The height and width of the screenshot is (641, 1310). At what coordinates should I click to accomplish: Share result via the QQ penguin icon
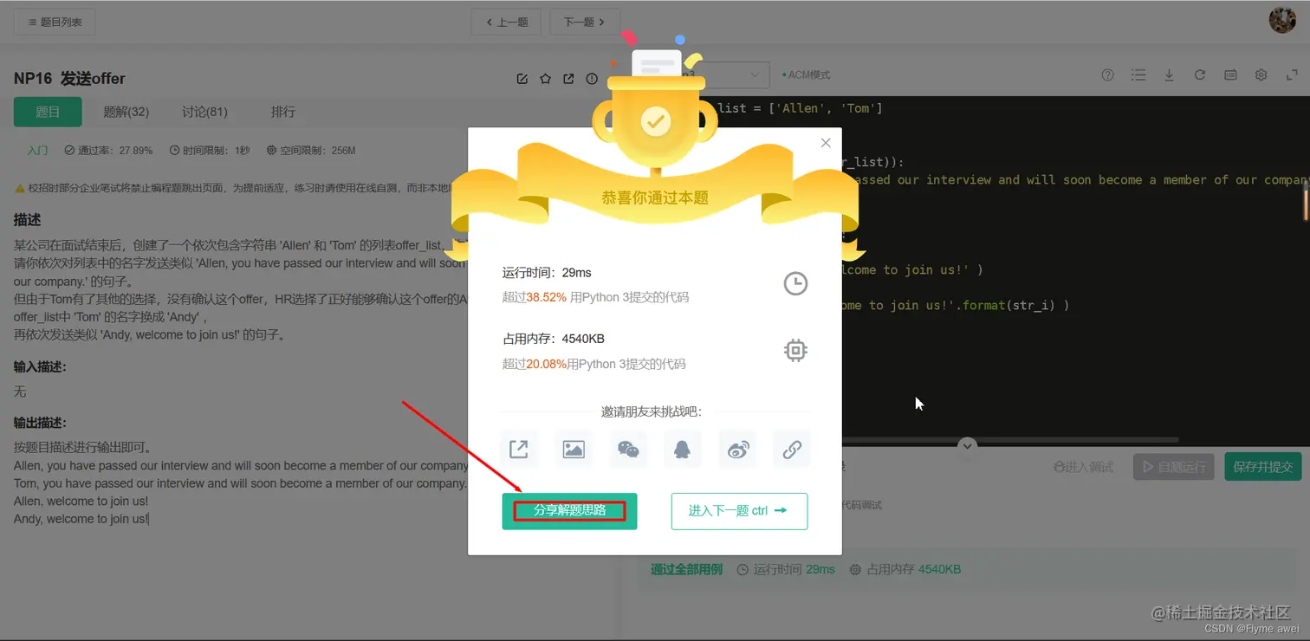pyautogui.click(x=682, y=449)
